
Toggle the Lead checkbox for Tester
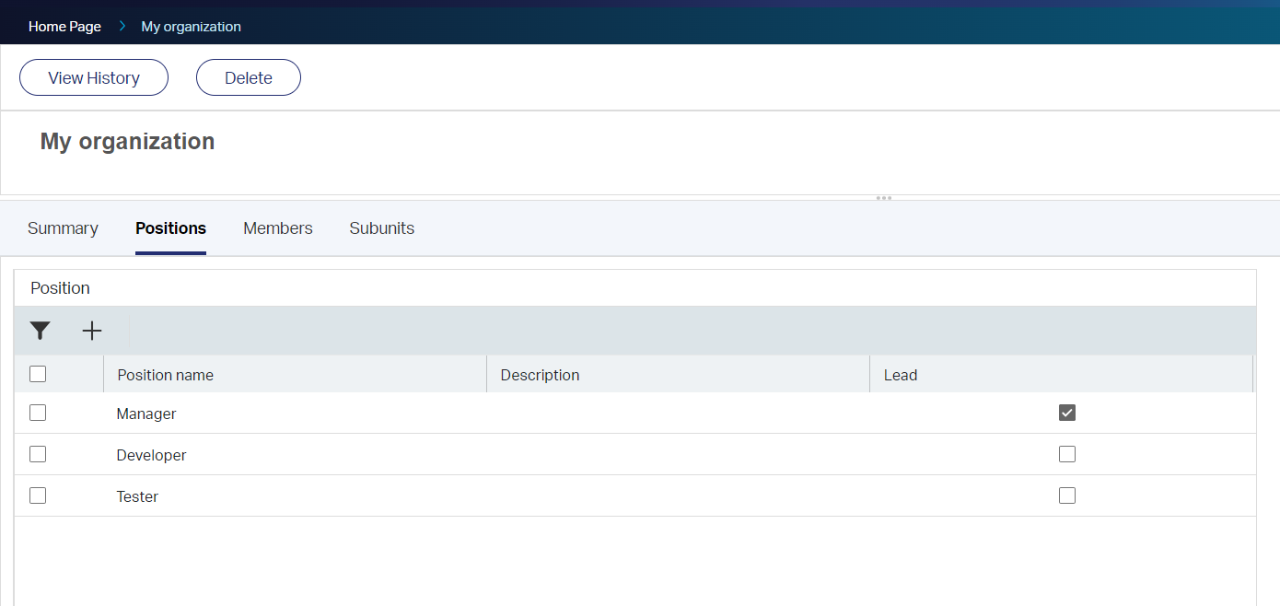pos(1066,495)
